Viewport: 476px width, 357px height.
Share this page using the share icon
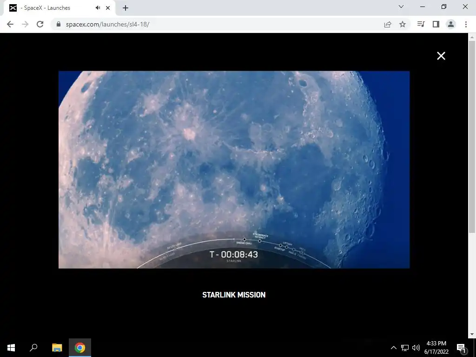click(388, 24)
